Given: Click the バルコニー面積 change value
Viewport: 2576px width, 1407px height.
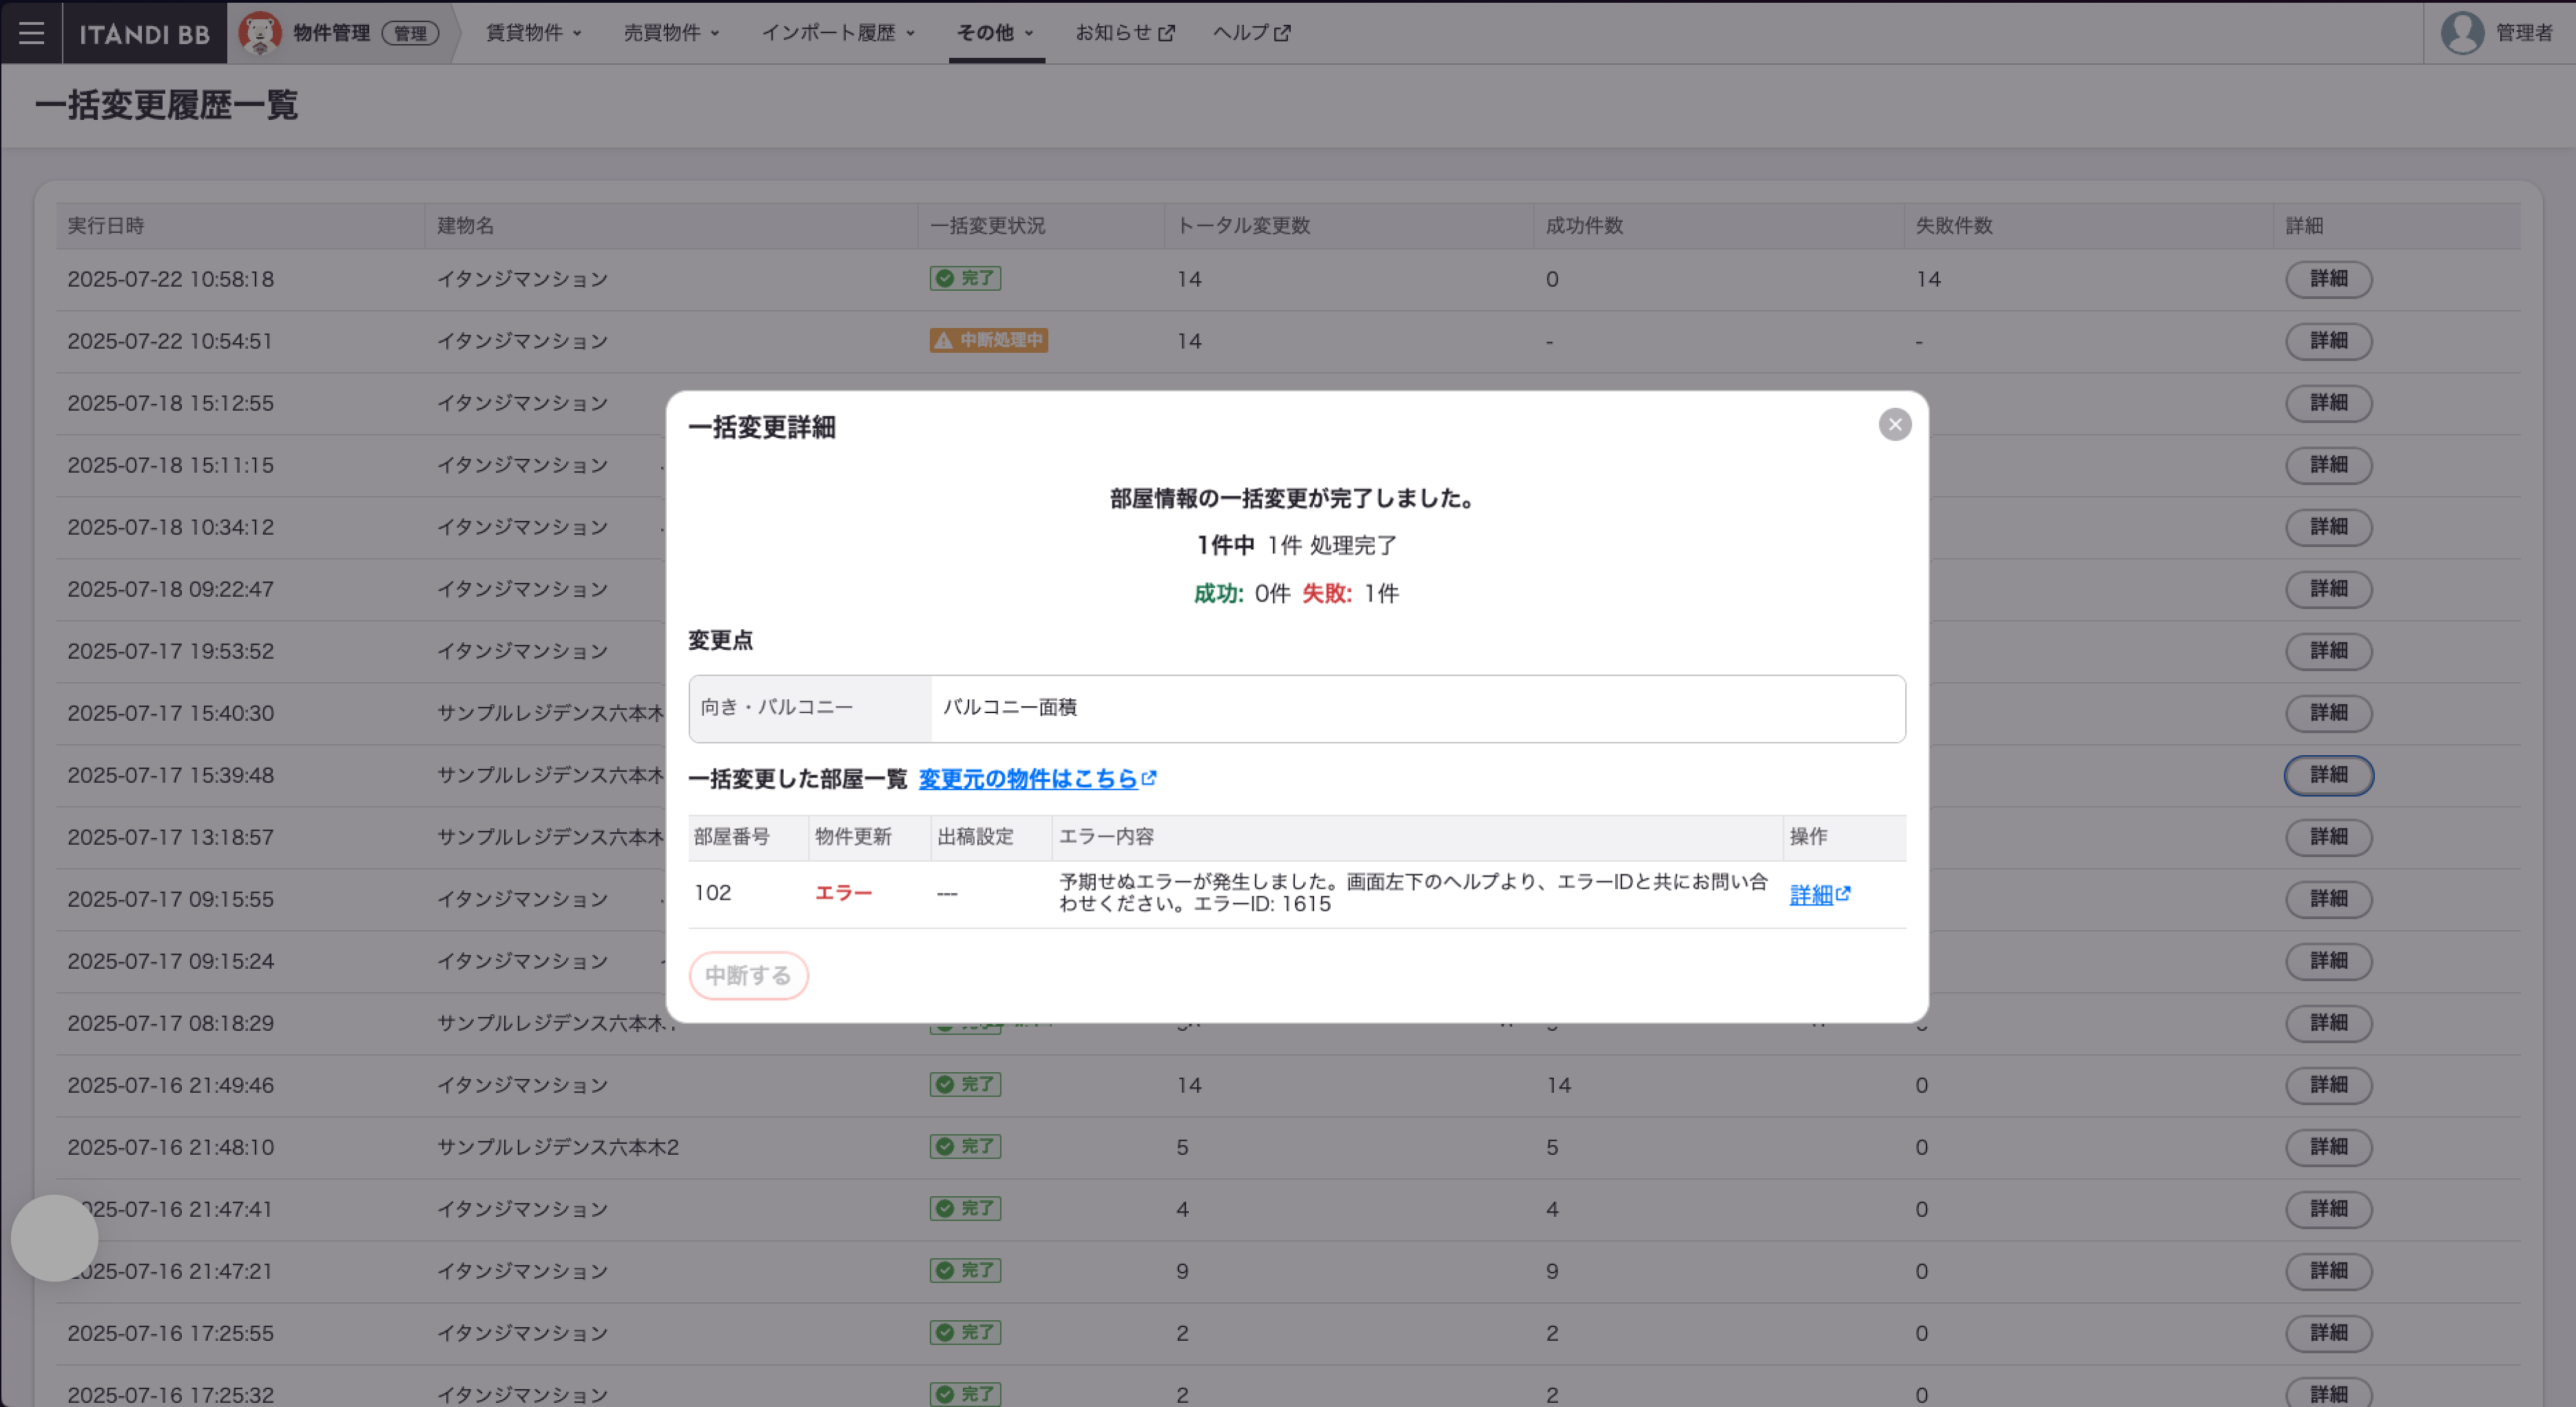Looking at the screenshot, I should (1010, 708).
